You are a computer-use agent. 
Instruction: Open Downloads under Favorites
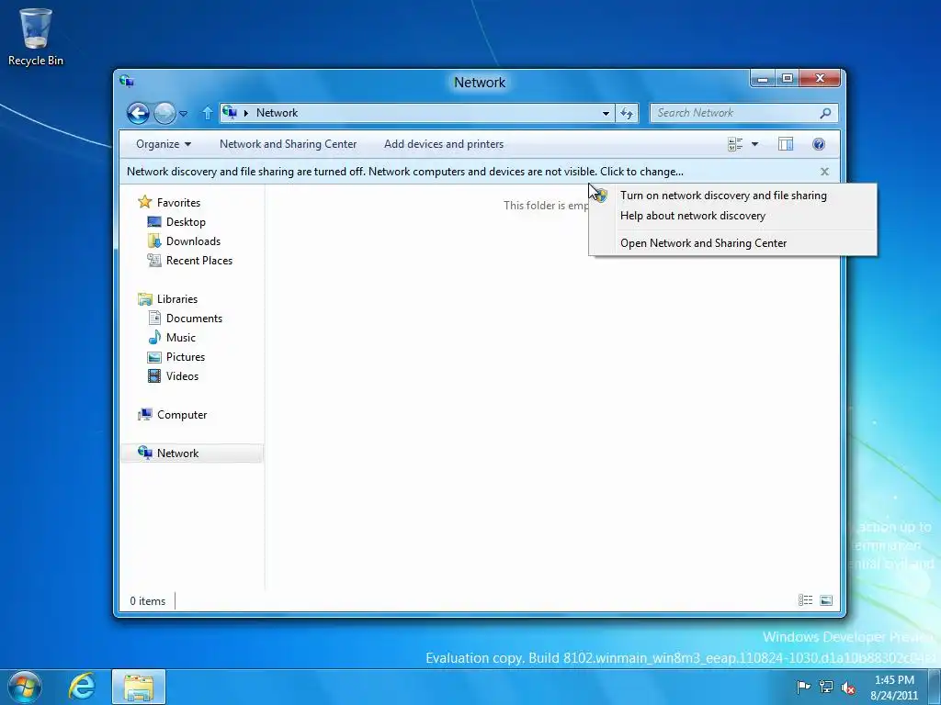193,241
